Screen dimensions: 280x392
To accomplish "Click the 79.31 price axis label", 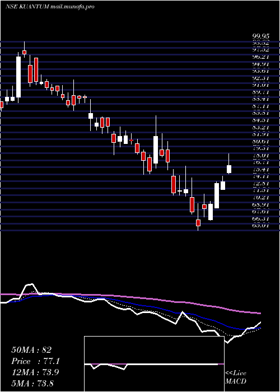I will (x=262, y=148).
